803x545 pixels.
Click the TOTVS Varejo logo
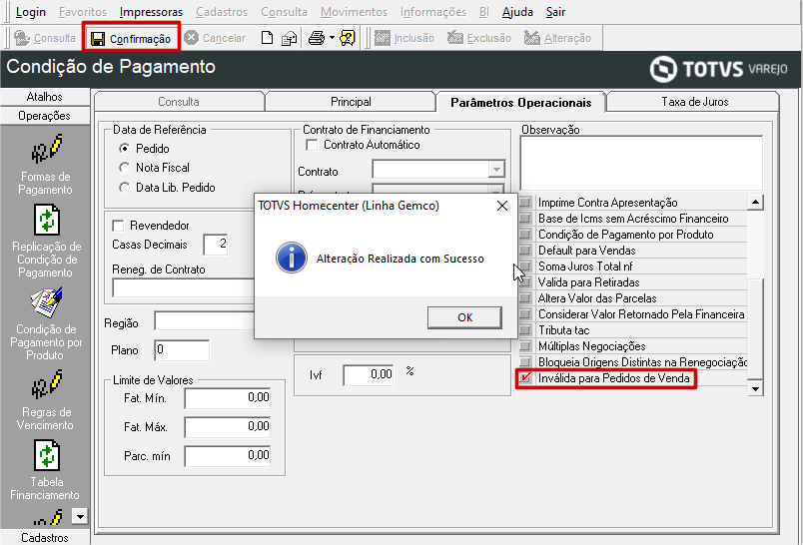coord(719,69)
